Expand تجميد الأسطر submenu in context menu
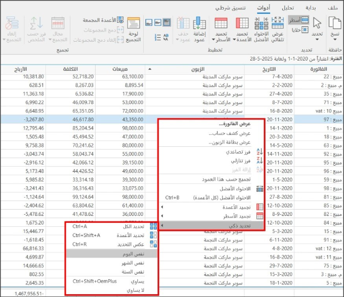Image resolution: width=344 pixels, height=297 pixels. tap(235, 215)
